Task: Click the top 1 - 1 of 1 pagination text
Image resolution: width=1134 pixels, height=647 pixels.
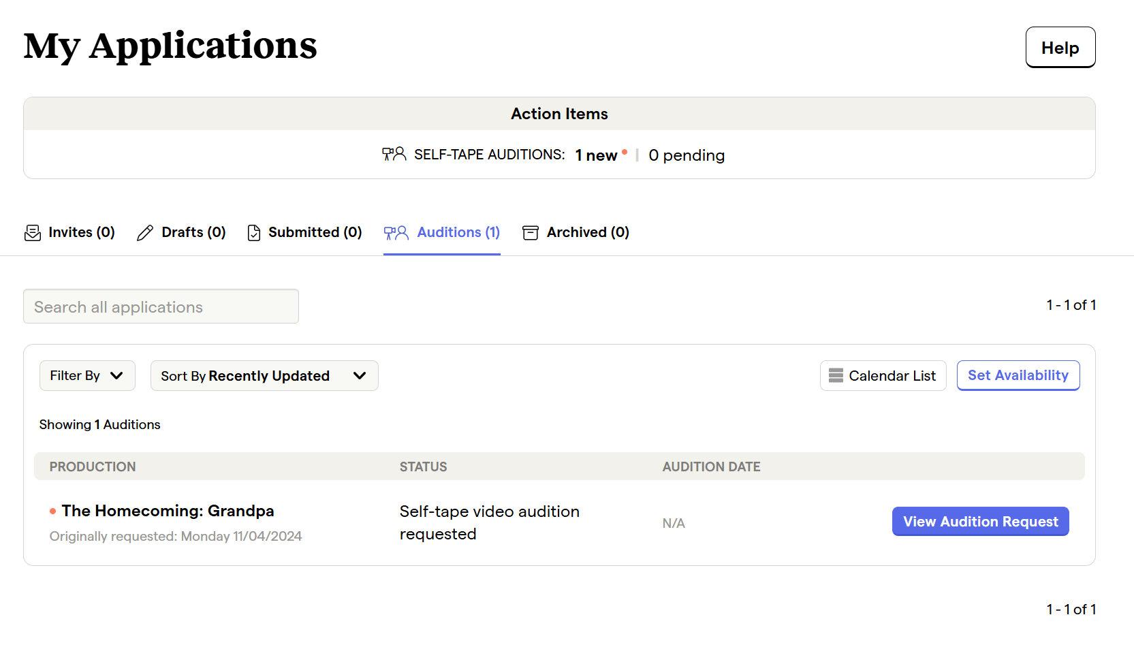Action: pyautogui.click(x=1071, y=305)
